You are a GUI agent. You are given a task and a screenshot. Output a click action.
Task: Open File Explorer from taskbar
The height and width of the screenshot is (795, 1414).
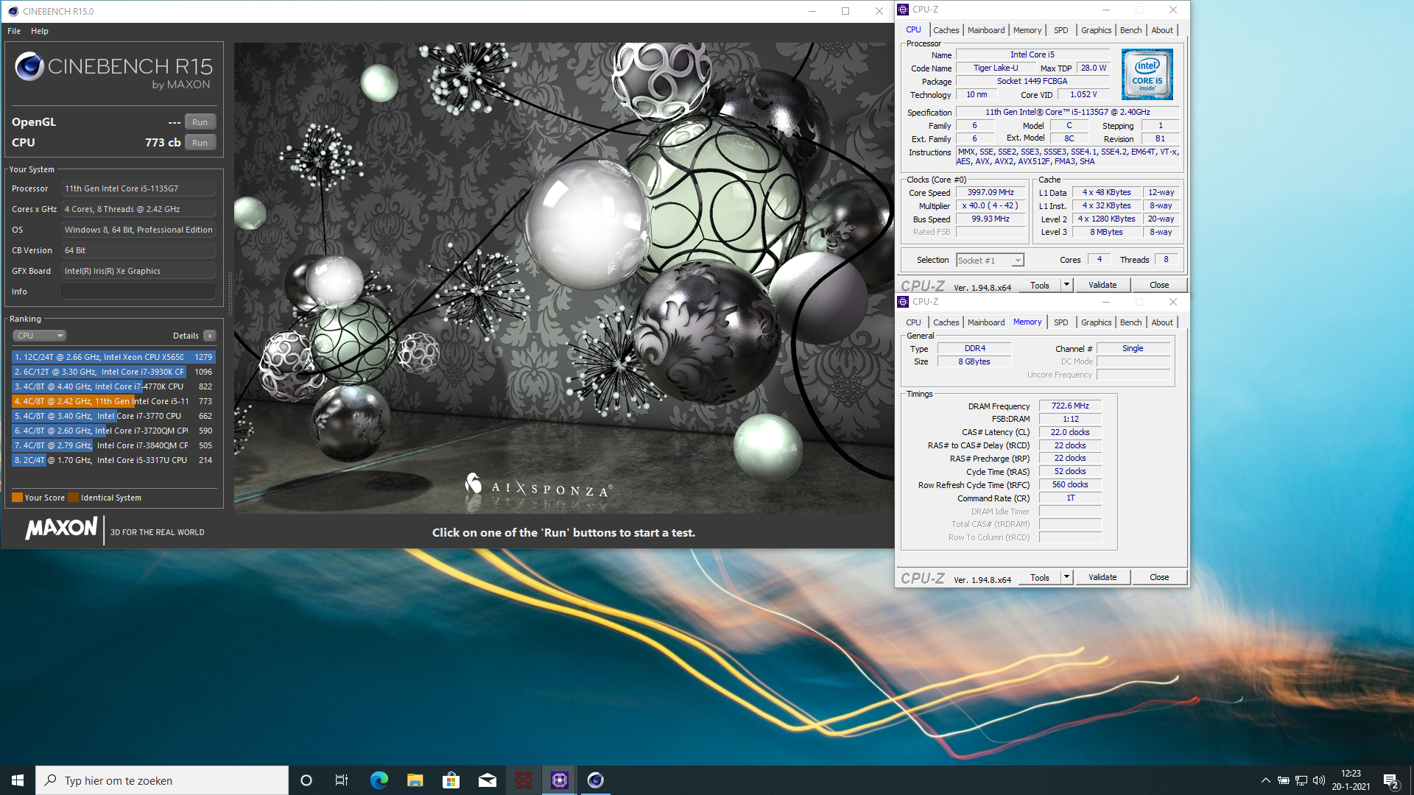tap(415, 780)
